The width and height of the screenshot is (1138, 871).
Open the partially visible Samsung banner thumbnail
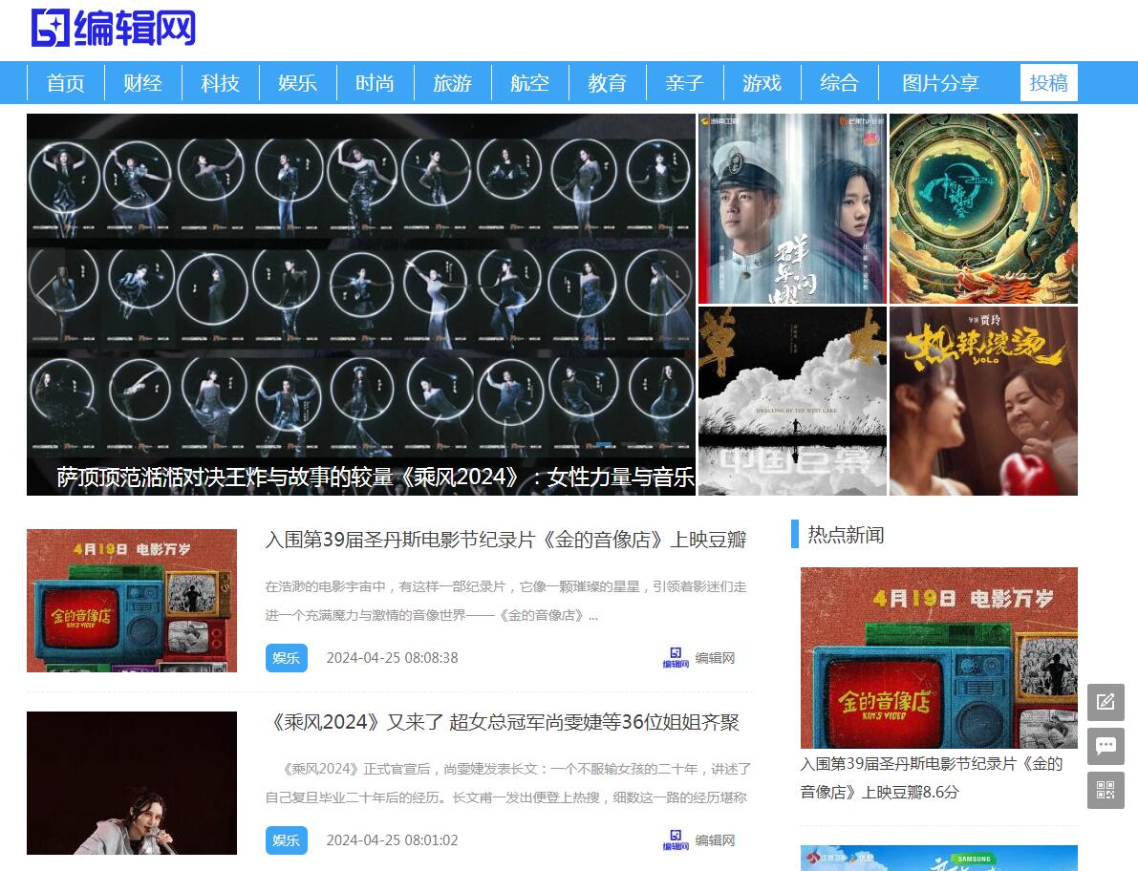click(938, 858)
